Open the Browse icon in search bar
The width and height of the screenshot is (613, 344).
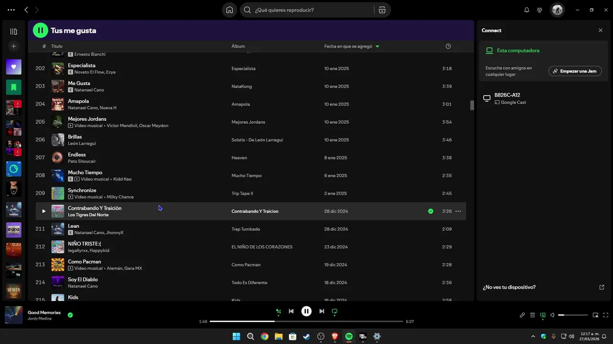[382, 10]
